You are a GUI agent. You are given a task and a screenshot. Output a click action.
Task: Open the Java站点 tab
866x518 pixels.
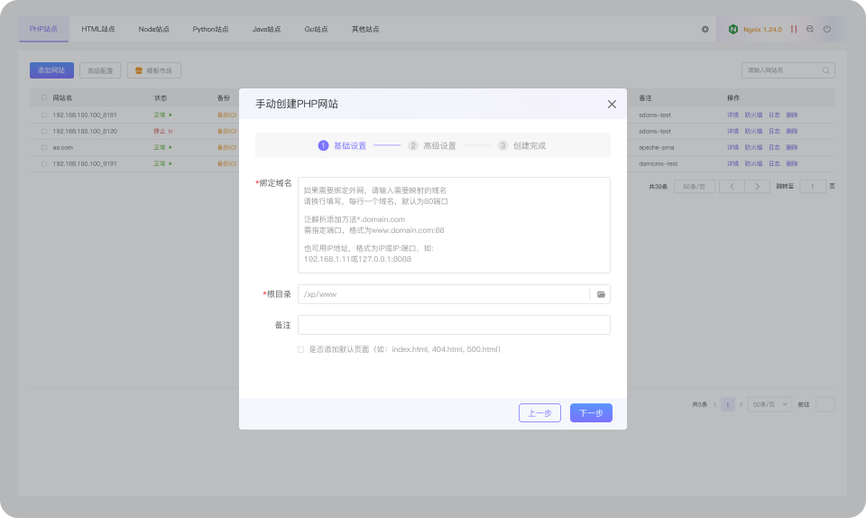tap(266, 29)
